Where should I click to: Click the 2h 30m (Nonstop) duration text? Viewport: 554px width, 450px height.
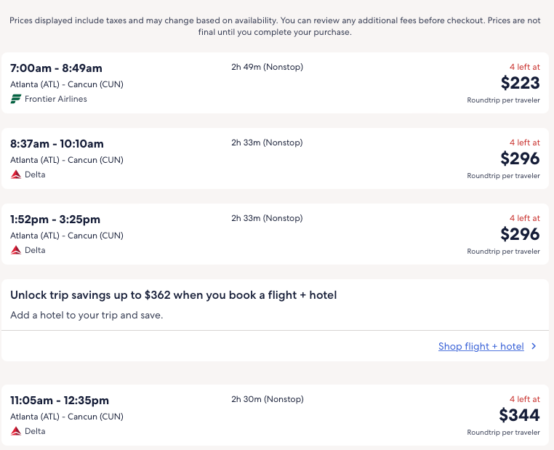(x=267, y=399)
